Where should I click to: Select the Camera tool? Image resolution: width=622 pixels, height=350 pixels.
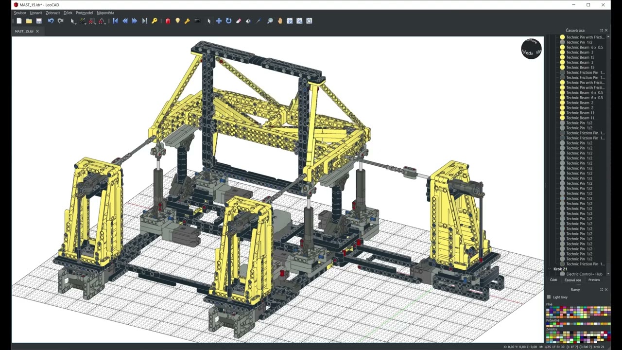pos(197,21)
